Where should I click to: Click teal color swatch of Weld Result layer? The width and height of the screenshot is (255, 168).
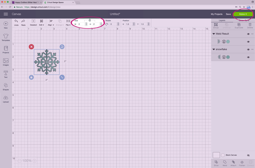(x=228, y=42)
